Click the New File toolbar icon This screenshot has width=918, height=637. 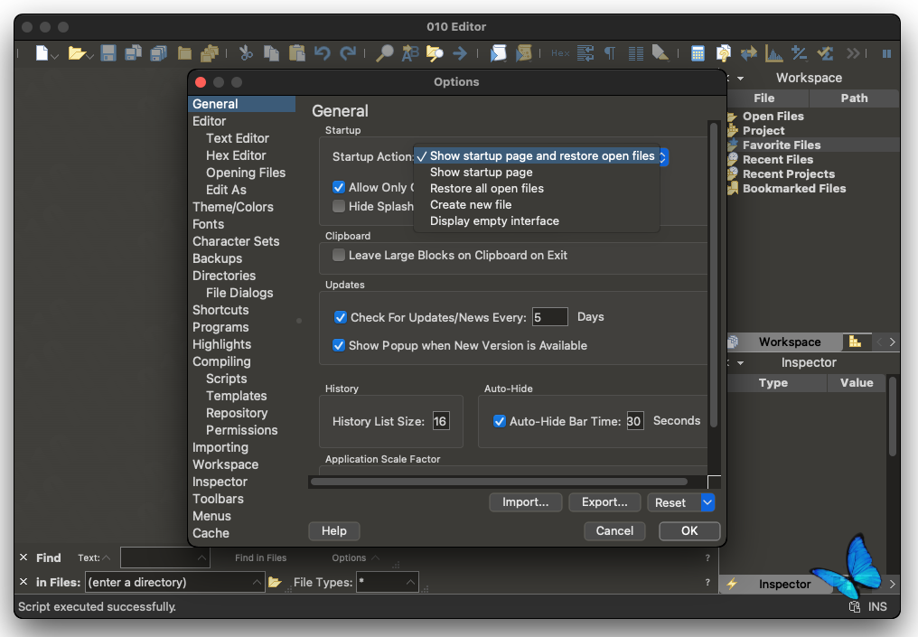(42, 53)
